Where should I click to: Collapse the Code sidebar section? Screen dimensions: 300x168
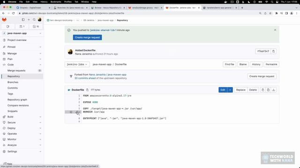pyautogui.click(x=22, y=65)
